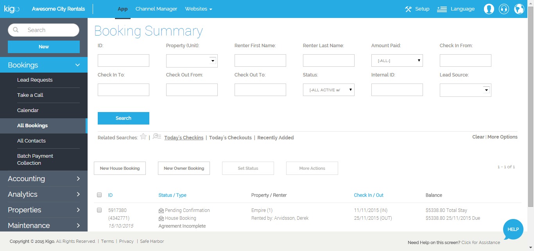Viewport: 534px width, 251px height.
Task: Focus the Check Out To field
Action: point(260,90)
